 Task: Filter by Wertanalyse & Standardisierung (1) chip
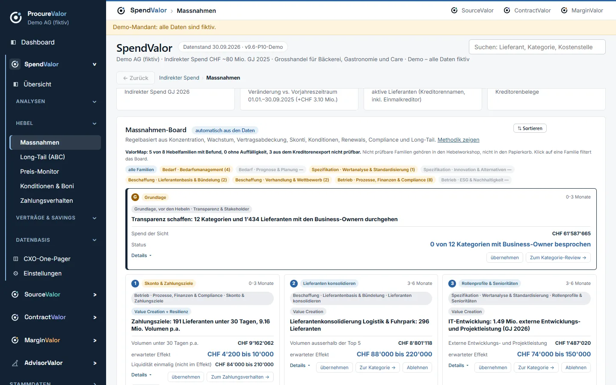pos(363,170)
